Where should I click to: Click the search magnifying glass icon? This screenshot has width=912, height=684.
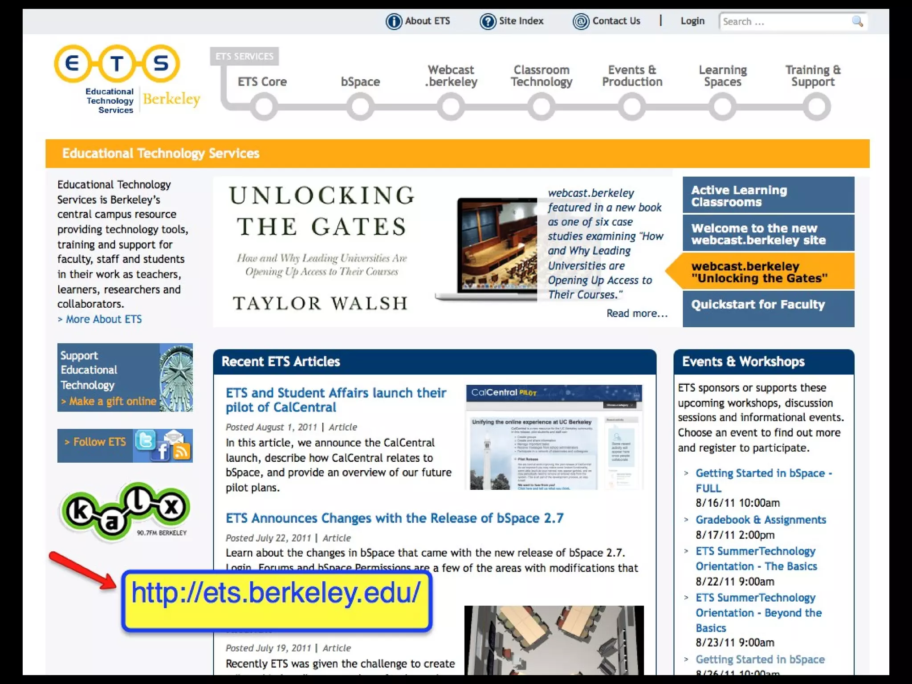click(x=857, y=21)
